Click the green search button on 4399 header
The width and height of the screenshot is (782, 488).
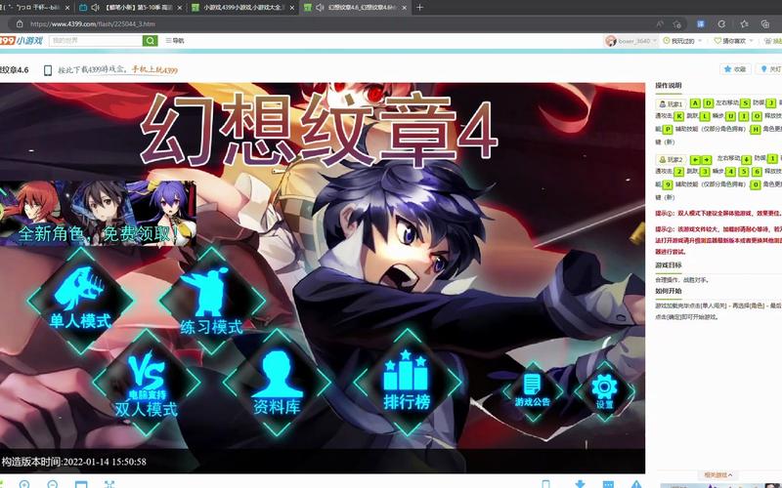[x=151, y=41]
